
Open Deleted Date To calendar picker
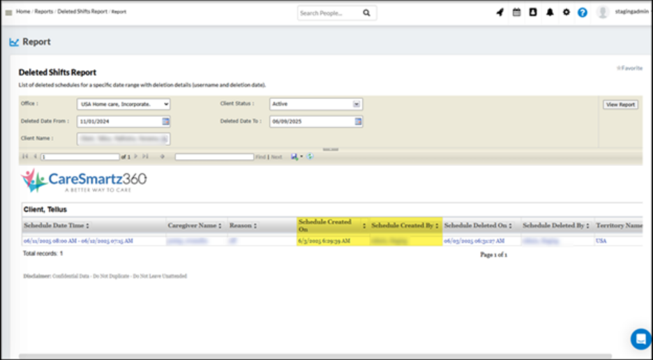pos(358,121)
